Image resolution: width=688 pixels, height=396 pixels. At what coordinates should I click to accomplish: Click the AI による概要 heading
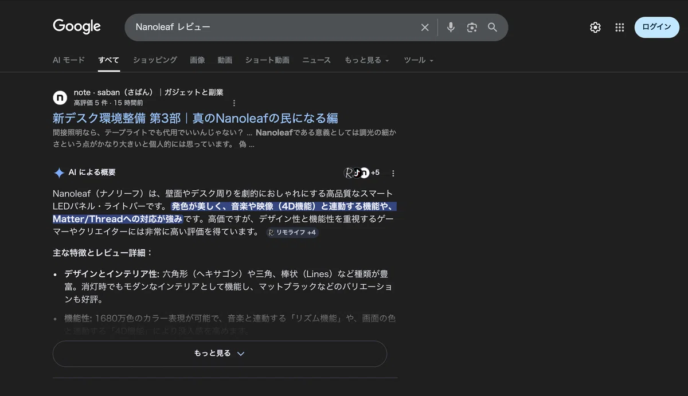(x=92, y=172)
